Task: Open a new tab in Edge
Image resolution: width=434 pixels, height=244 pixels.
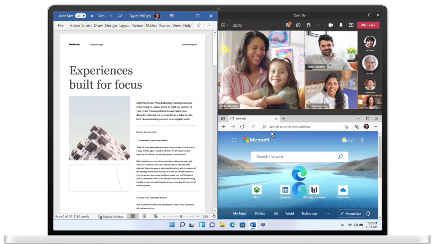Action: pos(283,118)
